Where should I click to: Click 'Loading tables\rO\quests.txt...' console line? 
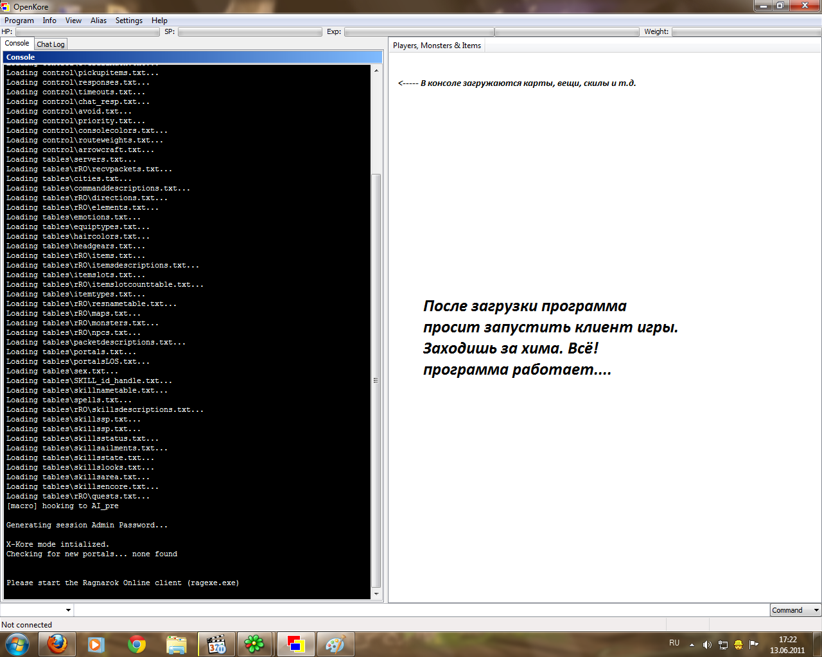pyautogui.click(x=78, y=496)
